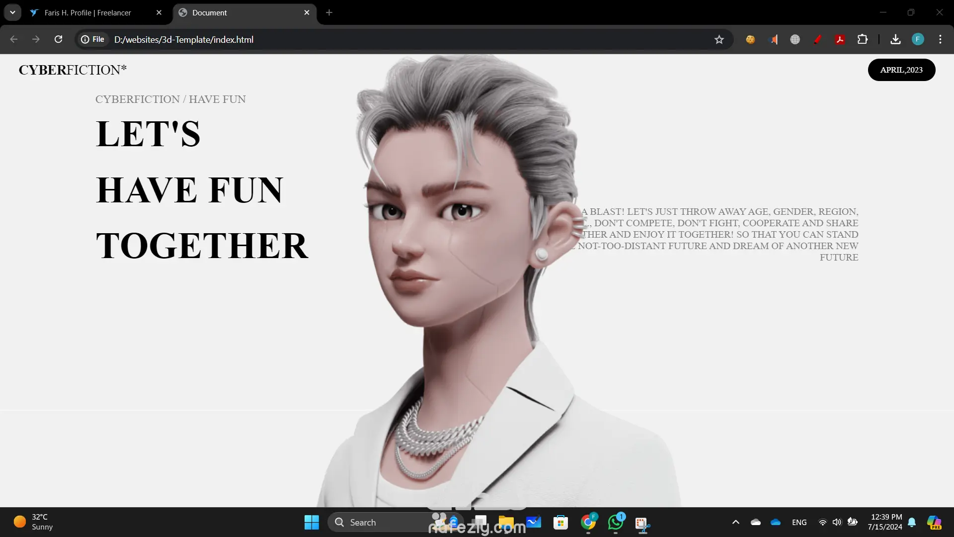This screenshot has height=537, width=954.
Task: Open the Extensions puzzle menu
Action: [863, 40]
